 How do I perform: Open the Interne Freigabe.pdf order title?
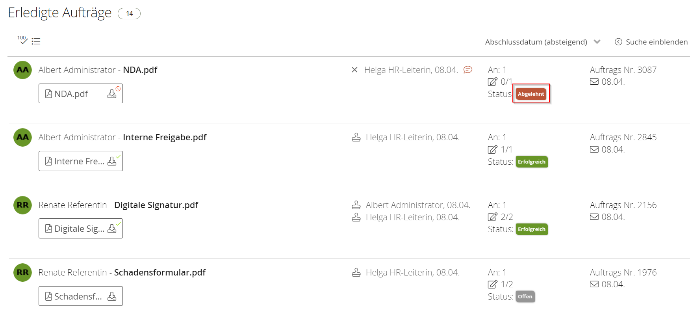[165, 137]
